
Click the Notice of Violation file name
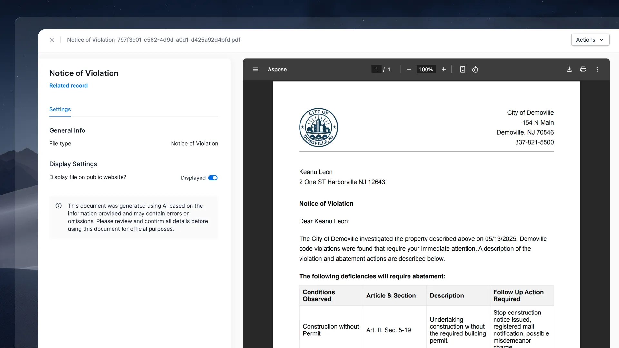(x=153, y=40)
